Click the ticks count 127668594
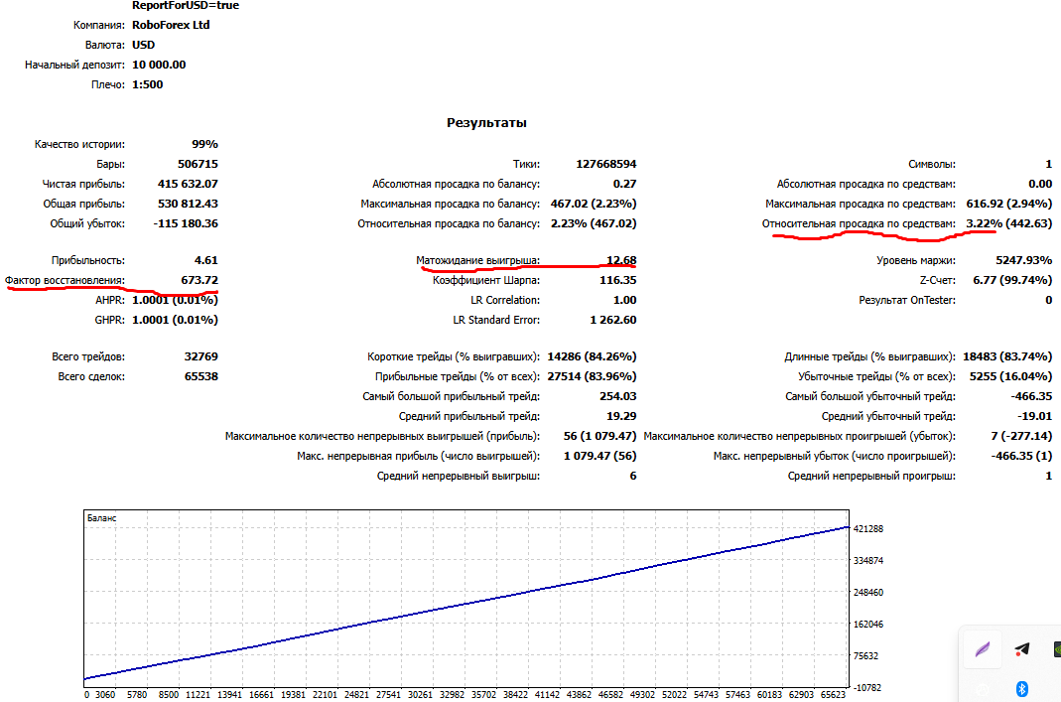 (606, 164)
